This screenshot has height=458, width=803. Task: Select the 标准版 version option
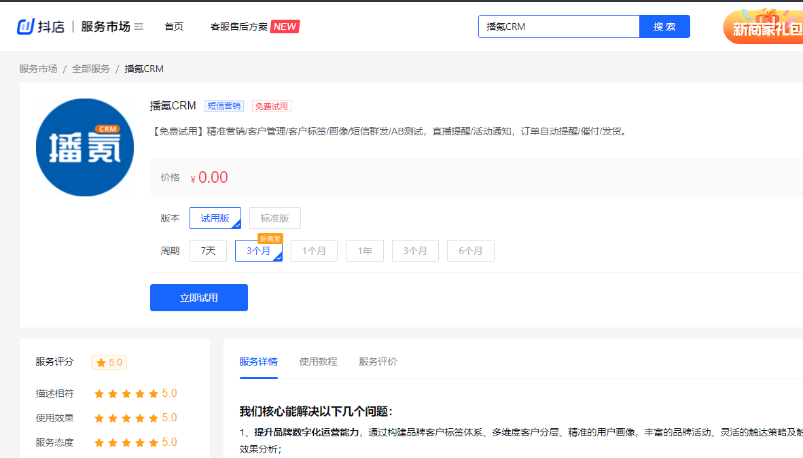[275, 218]
